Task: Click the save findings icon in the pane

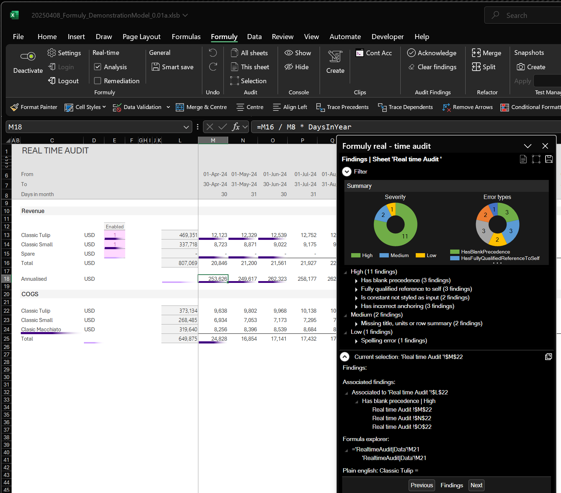Action: click(x=549, y=159)
